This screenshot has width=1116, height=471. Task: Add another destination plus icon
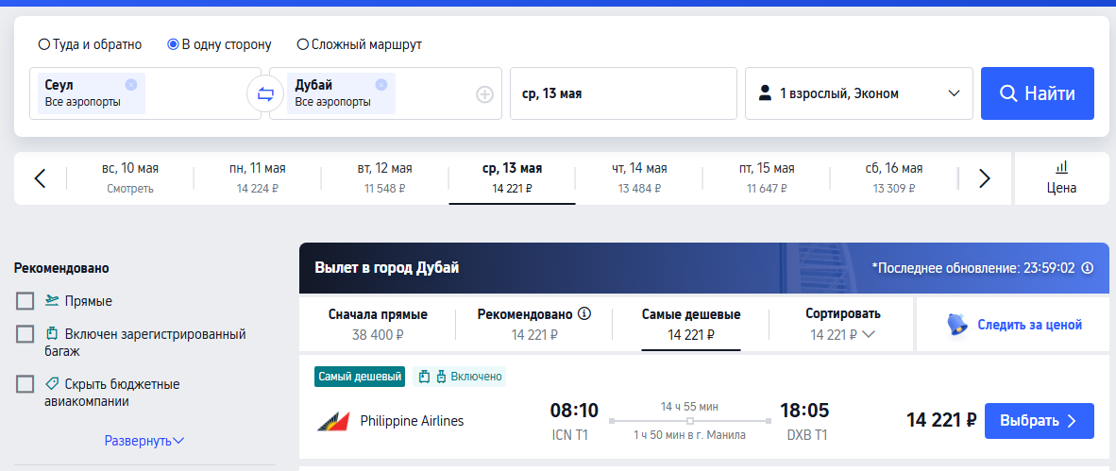tap(484, 94)
